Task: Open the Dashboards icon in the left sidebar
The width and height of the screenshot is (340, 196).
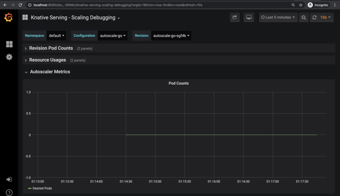Action: (9, 44)
